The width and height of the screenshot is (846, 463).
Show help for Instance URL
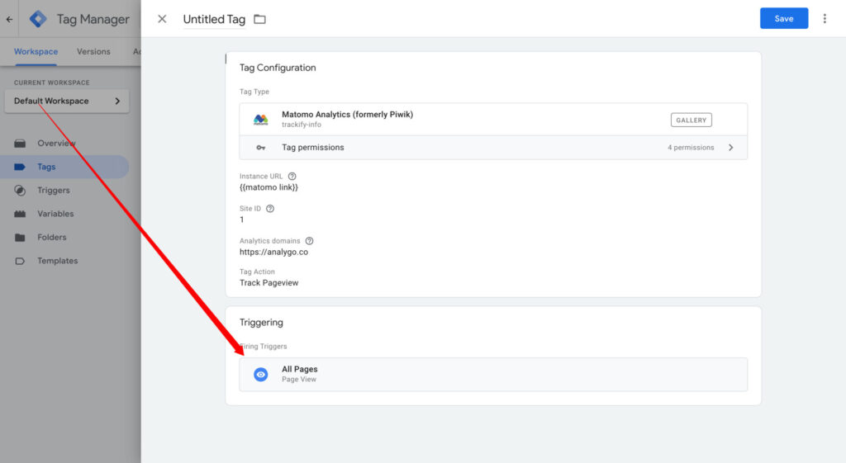coord(292,176)
